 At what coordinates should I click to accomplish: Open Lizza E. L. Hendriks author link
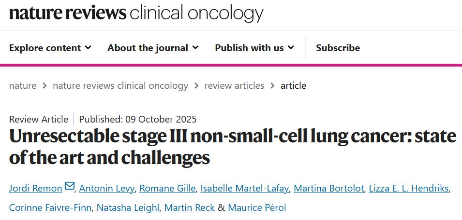tap(409, 188)
